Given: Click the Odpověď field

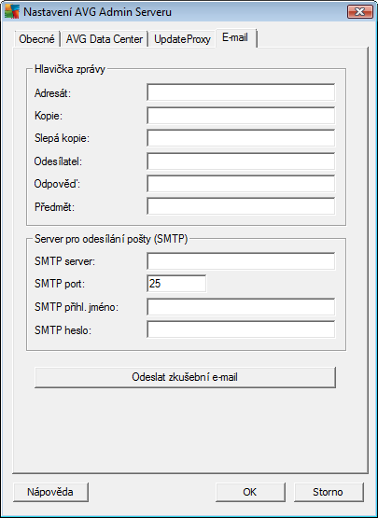Looking at the screenshot, I should tap(241, 184).
